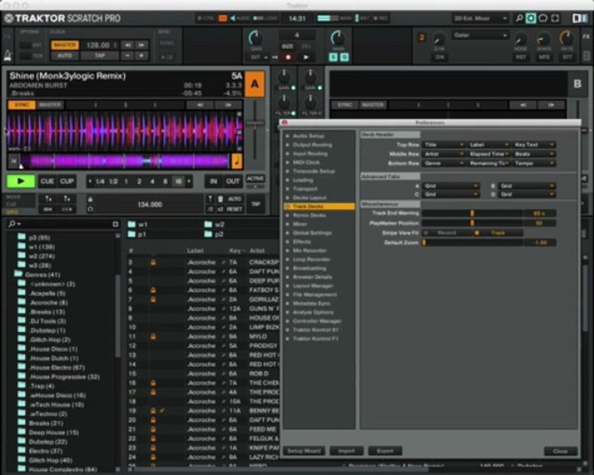Open the Middle Row Elapsed Time dropdown
The image size is (594, 475).
488,154
